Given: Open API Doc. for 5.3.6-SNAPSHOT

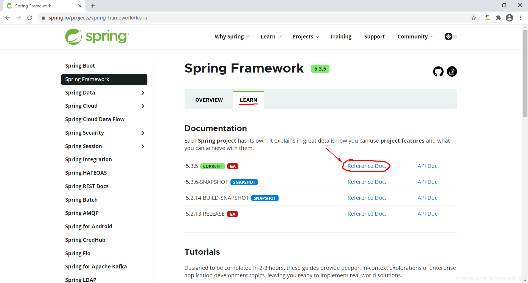Looking at the screenshot, I should point(428,182).
